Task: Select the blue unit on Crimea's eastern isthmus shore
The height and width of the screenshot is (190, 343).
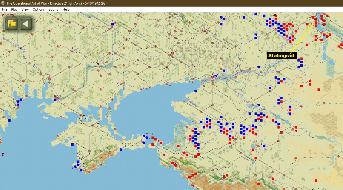Action: 121,150
